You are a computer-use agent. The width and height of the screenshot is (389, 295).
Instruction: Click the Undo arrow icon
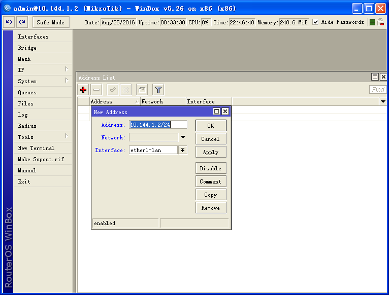tap(9, 22)
